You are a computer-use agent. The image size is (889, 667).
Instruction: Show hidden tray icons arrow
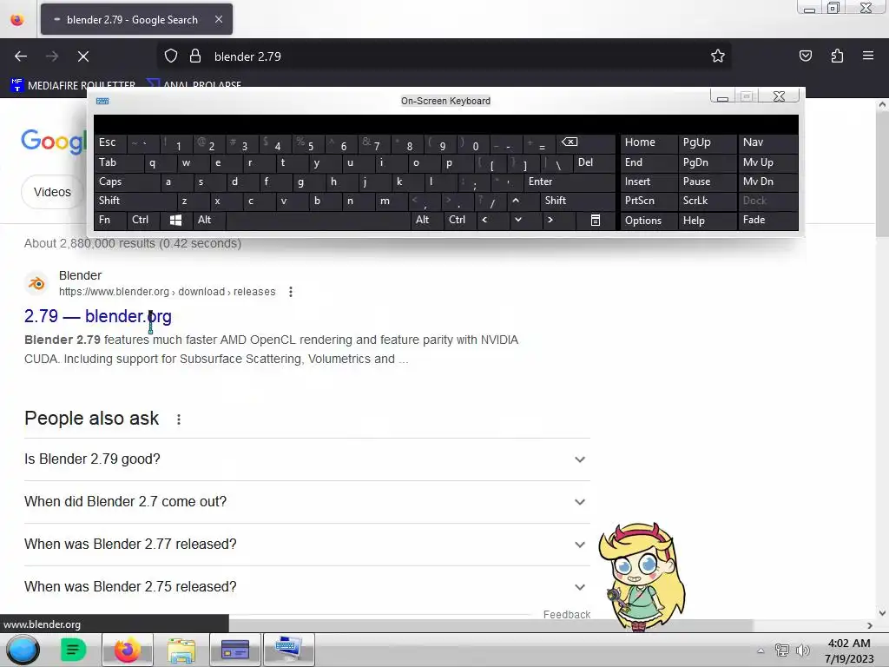tap(761, 650)
